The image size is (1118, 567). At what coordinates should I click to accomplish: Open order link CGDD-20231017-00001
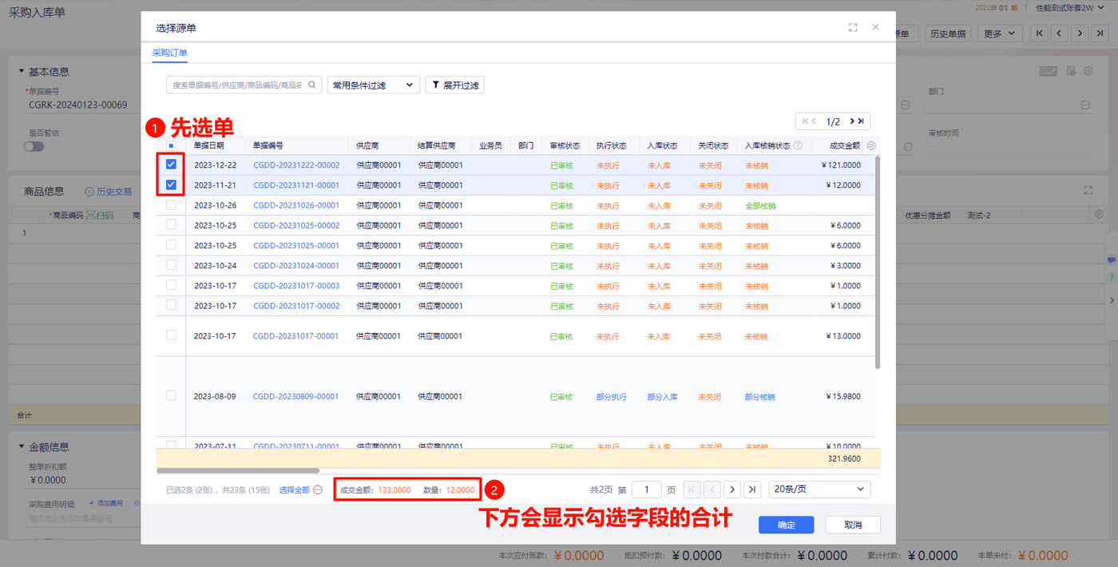click(x=296, y=336)
